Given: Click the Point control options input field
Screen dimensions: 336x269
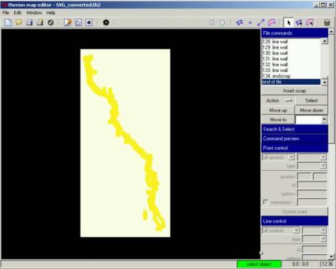Looking at the screenshot, I should click(312, 194).
